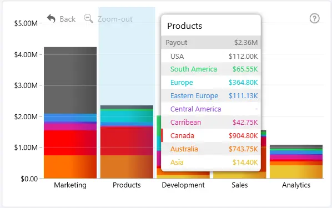This screenshot has width=332, height=208.
Task: Click the USA row in tooltip
Action: pos(211,56)
